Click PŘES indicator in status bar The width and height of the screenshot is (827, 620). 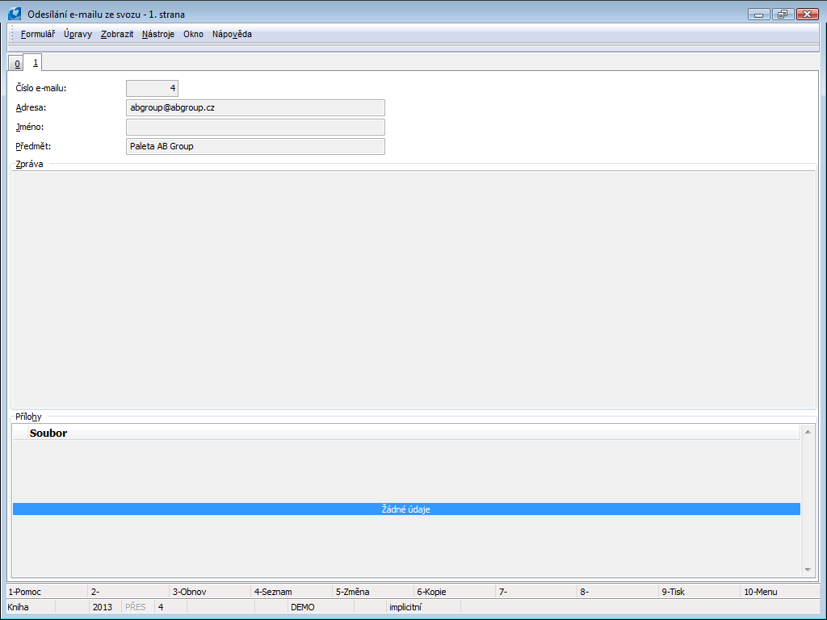pyautogui.click(x=136, y=607)
